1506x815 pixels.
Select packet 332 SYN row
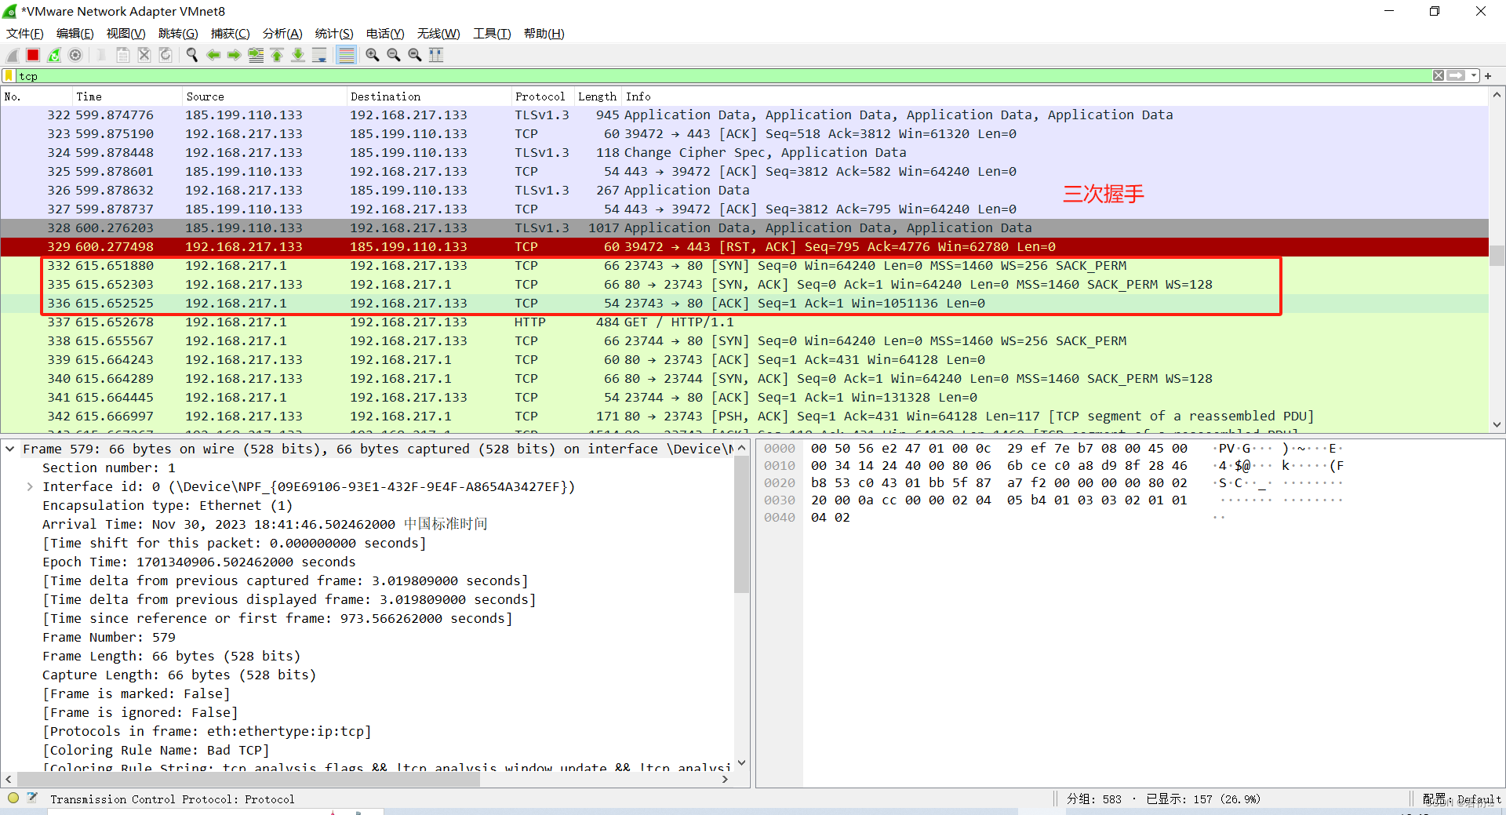point(744,266)
